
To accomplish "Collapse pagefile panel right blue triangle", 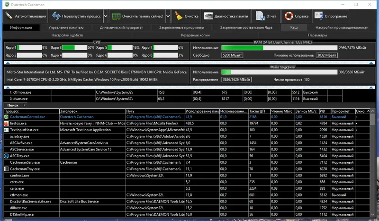I will [x=371, y=88].
